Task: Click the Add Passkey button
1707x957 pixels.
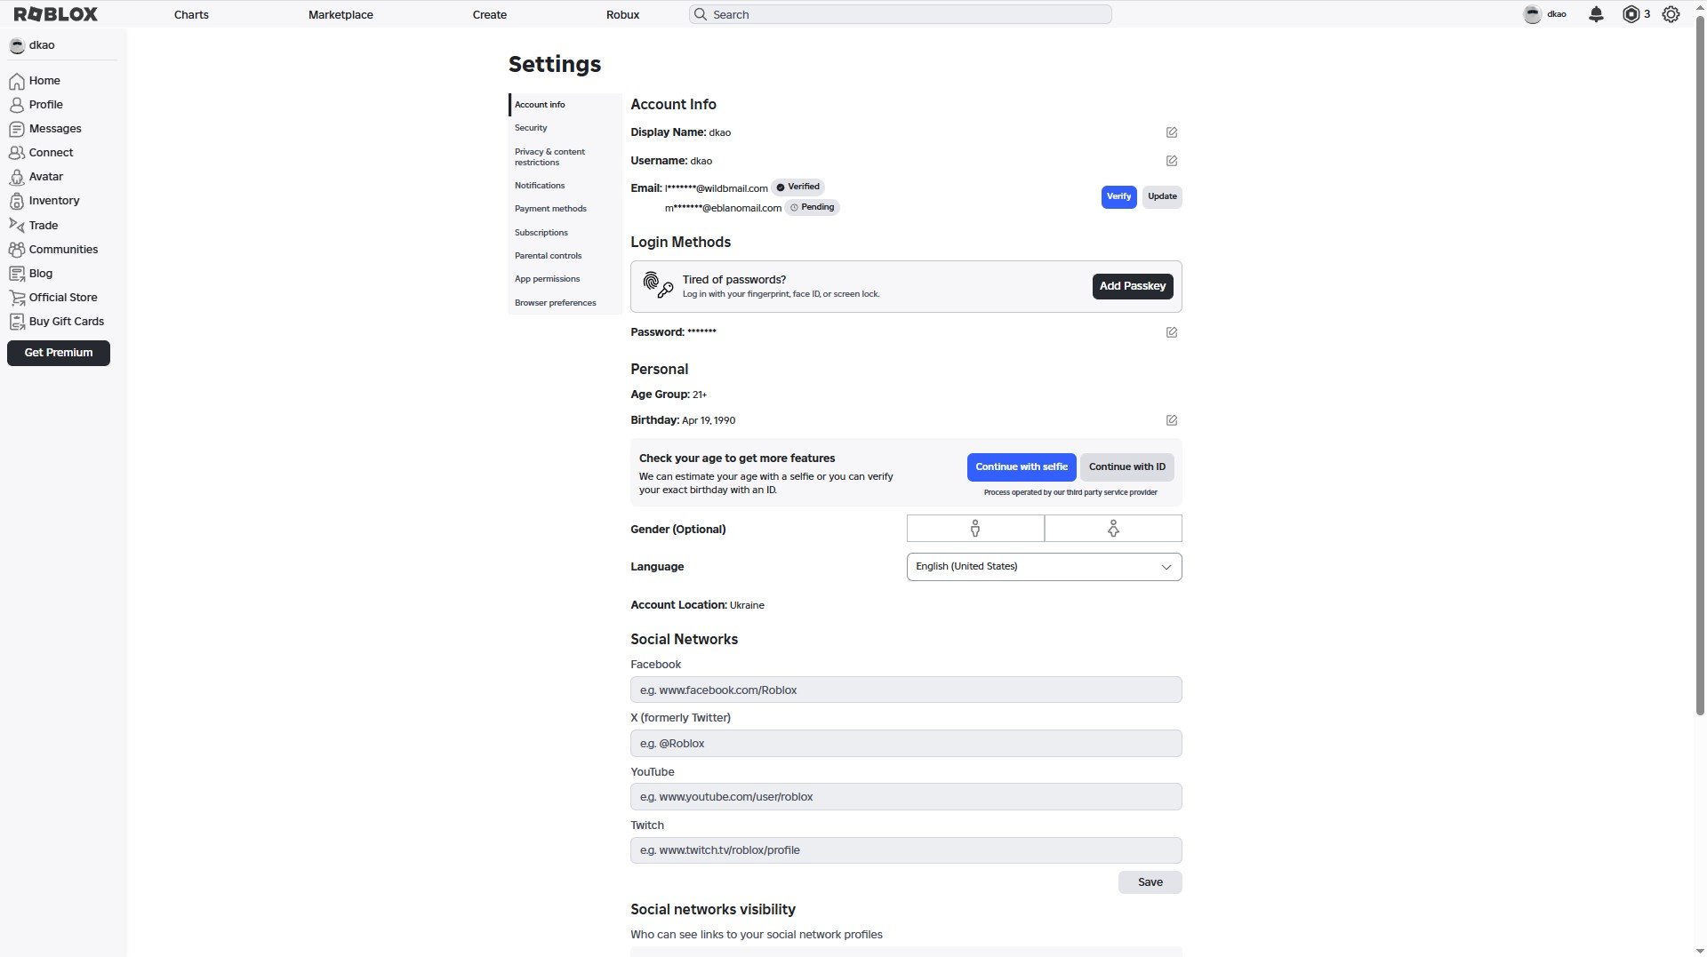Action: pos(1133,286)
